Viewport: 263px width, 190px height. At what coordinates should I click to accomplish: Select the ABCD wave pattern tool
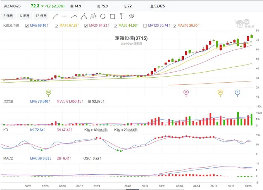point(93,16)
